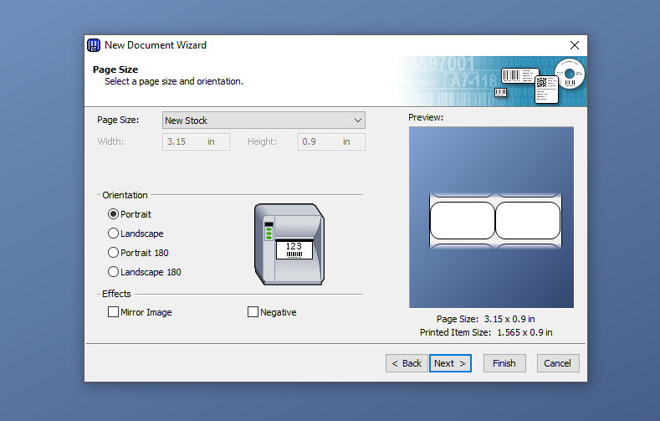
Task: Click the printer illustration icon
Action: pyautogui.click(x=288, y=244)
